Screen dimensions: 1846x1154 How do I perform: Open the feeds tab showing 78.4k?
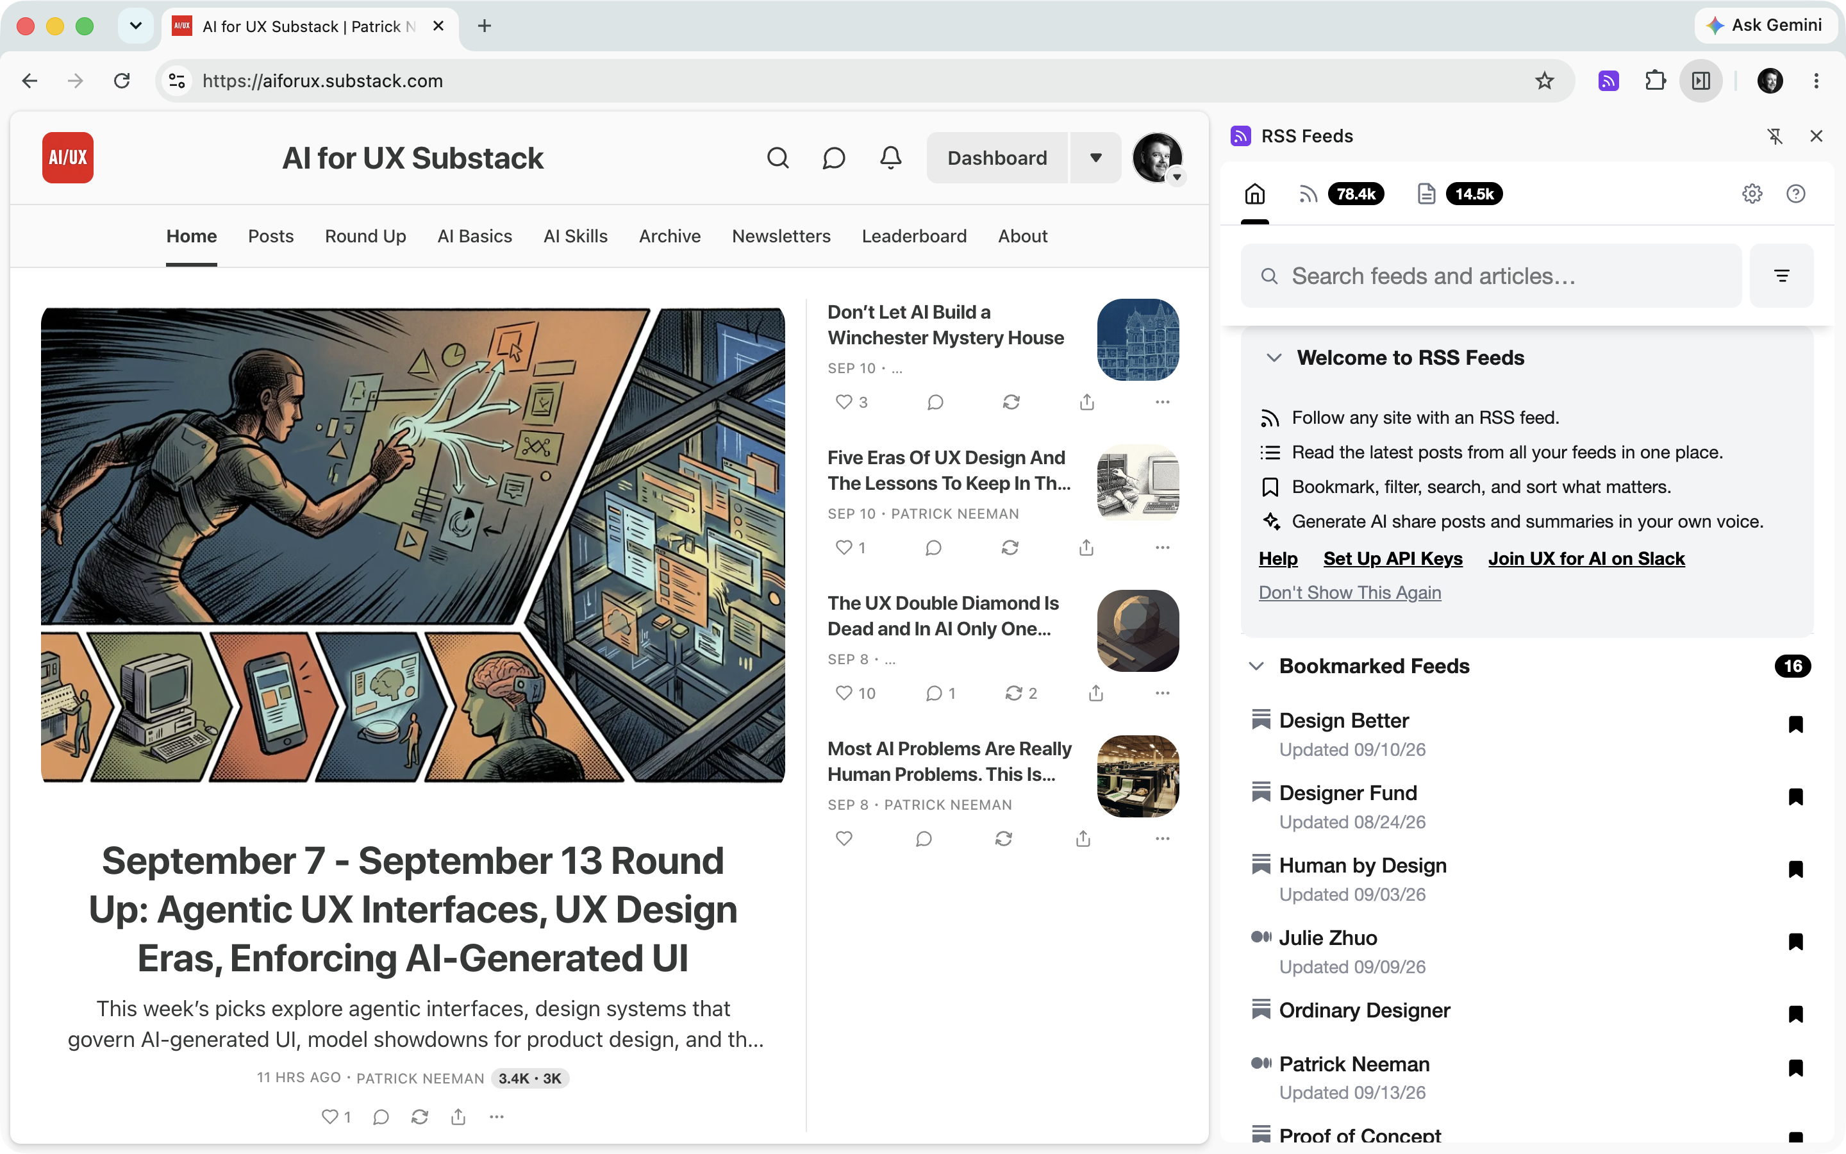click(1340, 194)
